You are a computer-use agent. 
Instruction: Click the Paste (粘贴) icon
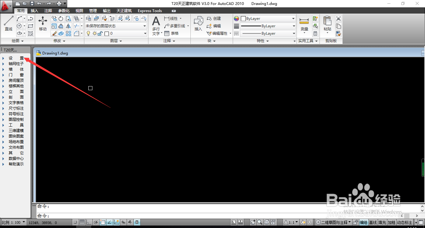(x=327, y=25)
